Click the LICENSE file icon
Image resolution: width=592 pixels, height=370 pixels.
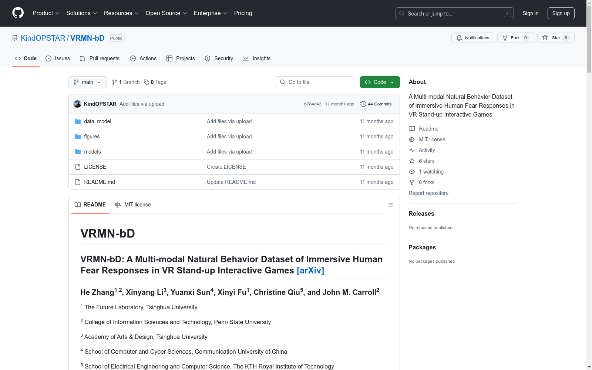[78, 167]
